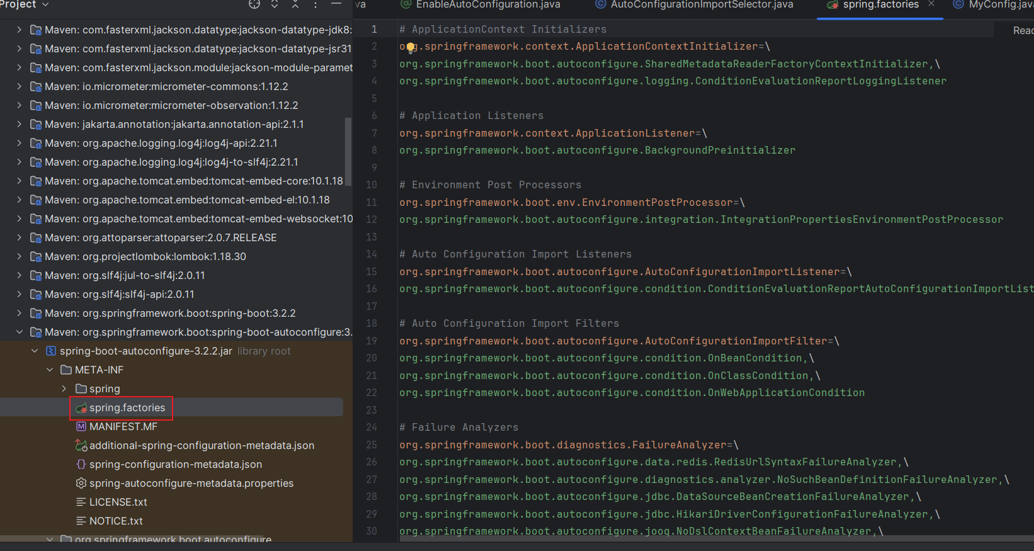Screen dimensions: 1034x551
Task: Select Maven micrometer-observation:1.12.2 row
Action: pyautogui.click(x=171, y=105)
